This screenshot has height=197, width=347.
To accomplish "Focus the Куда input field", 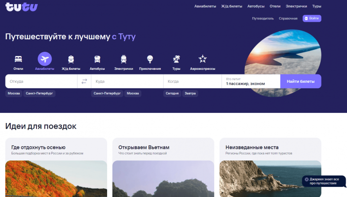I will click(127, 81).
